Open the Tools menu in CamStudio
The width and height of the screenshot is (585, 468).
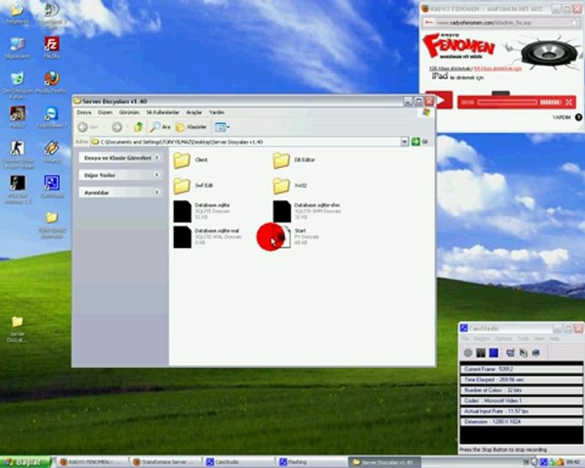[x=523, y=339]
